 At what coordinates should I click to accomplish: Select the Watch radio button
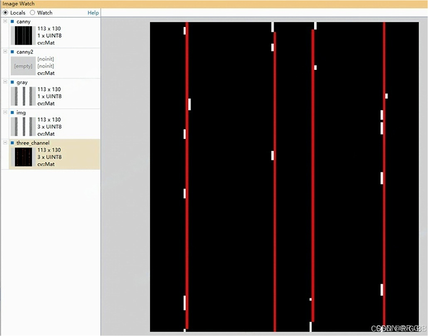[x=32, y=12]
